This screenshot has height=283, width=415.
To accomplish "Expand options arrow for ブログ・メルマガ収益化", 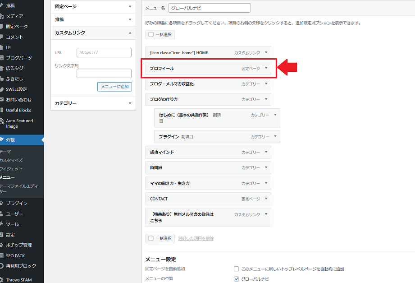I will point(266,84).
